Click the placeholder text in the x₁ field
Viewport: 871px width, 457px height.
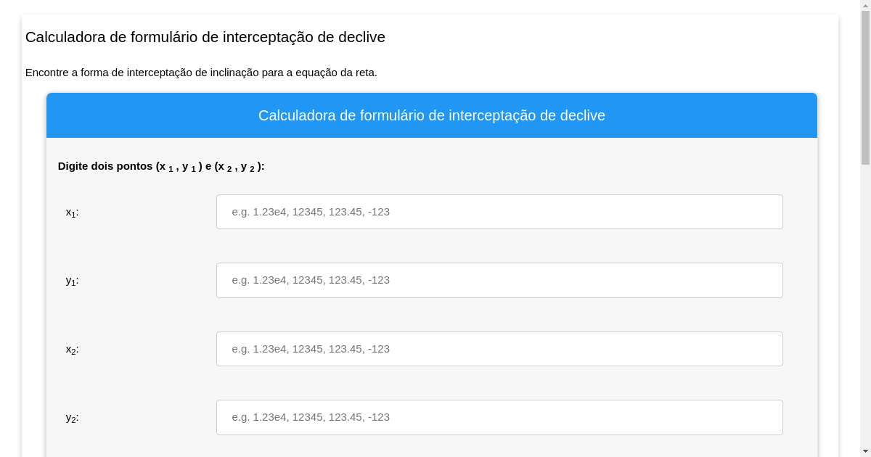pos(311,212)
